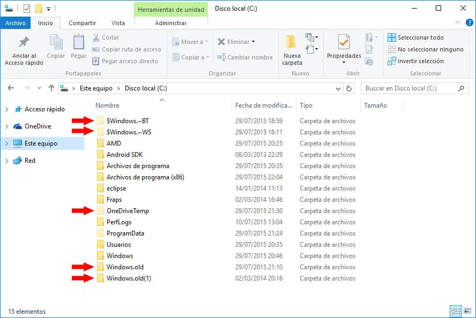Click the Properties quick access toolbar icon
Viewport: 476px width, 318px height.
click(27, 9)
